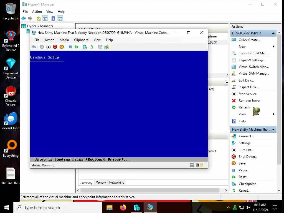The width and height of the screenshot is (284, 213).
Task: Click Save action in Actions pane
Action: [242, 163]
